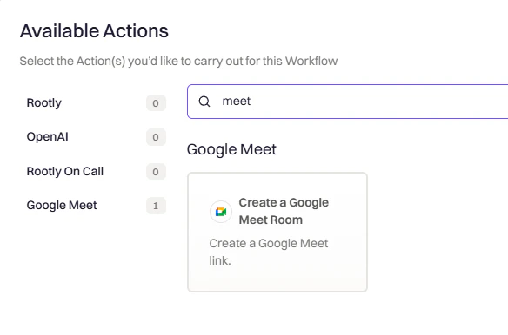Screen dimensions: 508x335
Task: Click the 'Select the Action(s)' subtitle text
Action: (178, 61)
